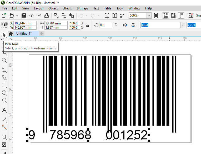
Task: Select the Ellipse tool
Action: tap(4, 93)
